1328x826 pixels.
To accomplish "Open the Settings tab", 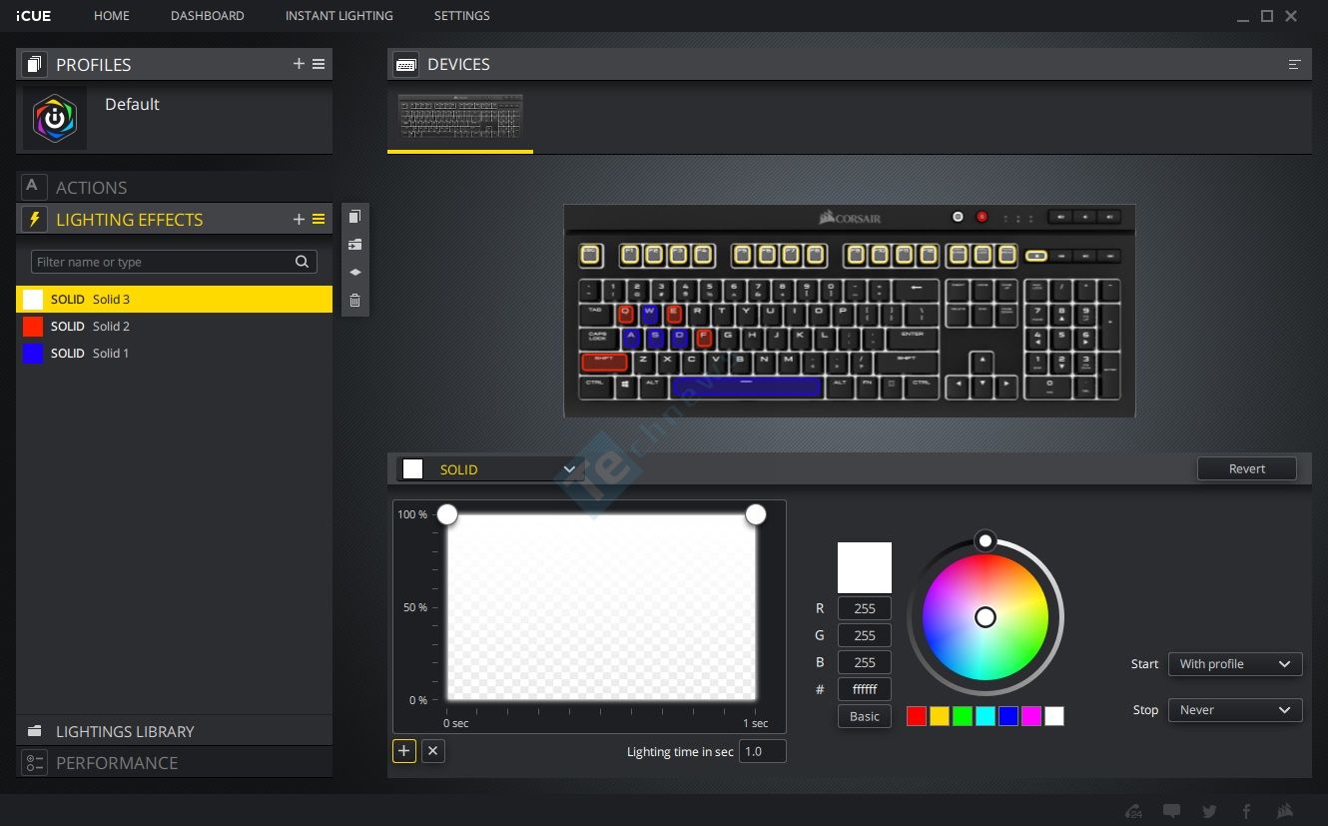I will click(462, 16).
